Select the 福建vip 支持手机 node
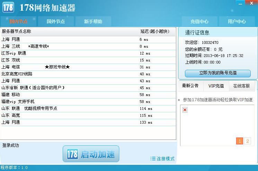Viewport: 258px width, 171px height. (x=89, y=102)
